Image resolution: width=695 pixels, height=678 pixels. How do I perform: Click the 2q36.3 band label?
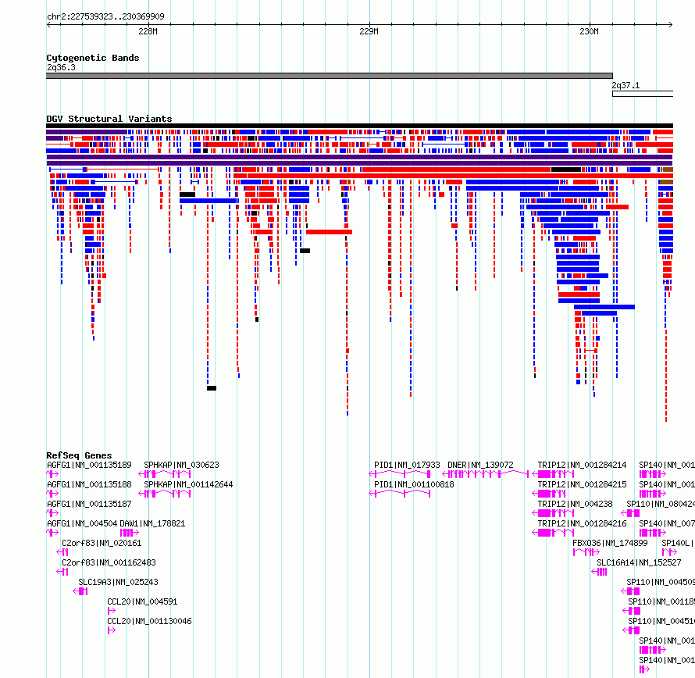point(61,67)
